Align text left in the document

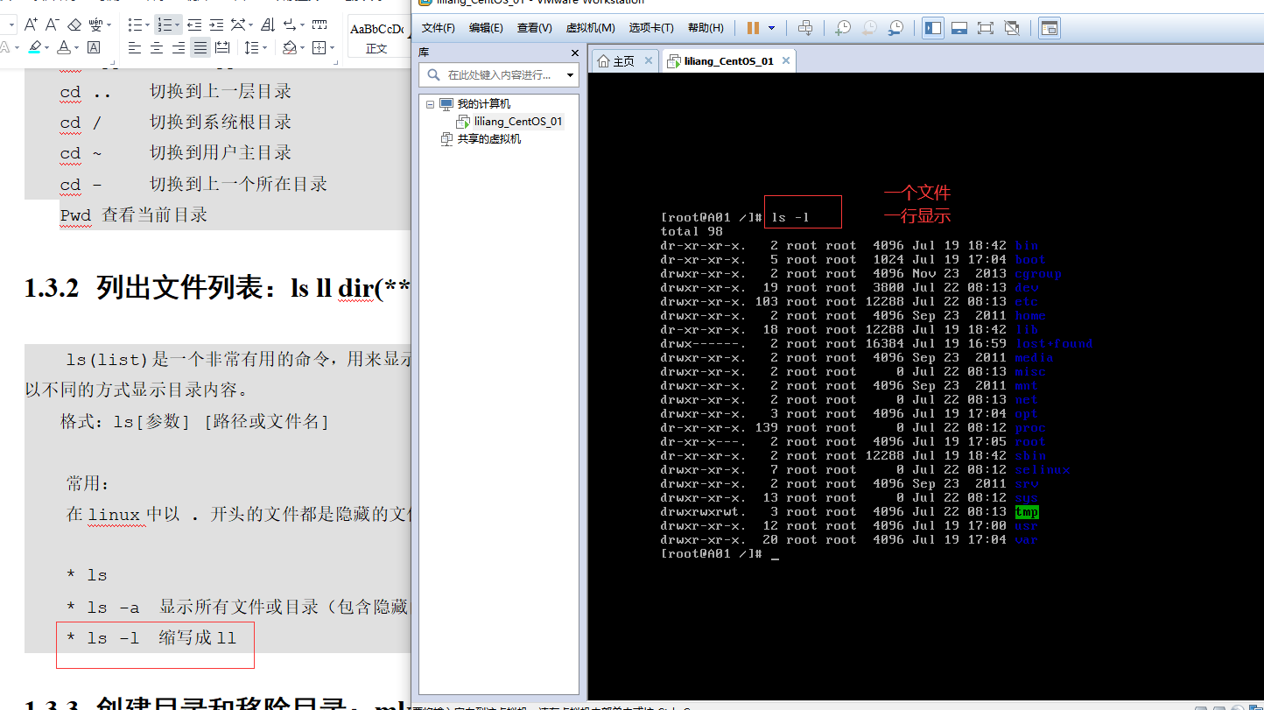click(x=135, y=47)
